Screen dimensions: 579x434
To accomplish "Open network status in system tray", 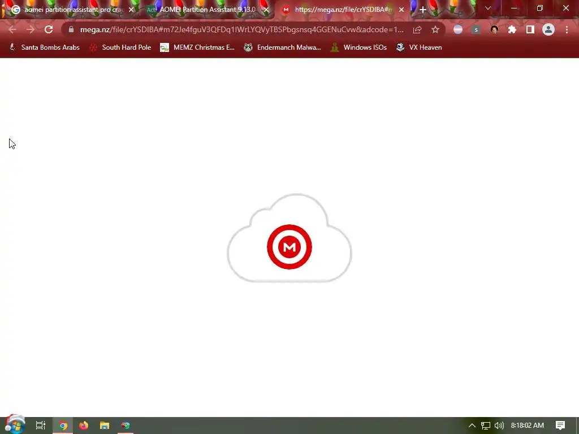I will coord(486,426).
